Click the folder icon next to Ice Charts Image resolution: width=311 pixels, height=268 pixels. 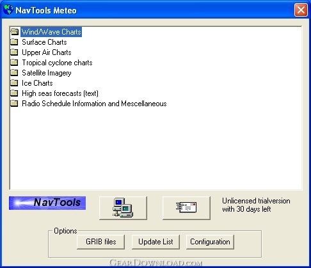pos(14,83)
